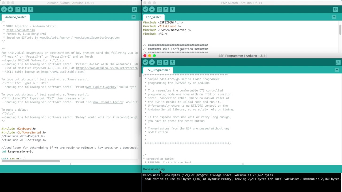Create new sketch in Arduino_Sketch window
Image resolution: width=342 pixels, height=192 pixels.
coord(18,9)
